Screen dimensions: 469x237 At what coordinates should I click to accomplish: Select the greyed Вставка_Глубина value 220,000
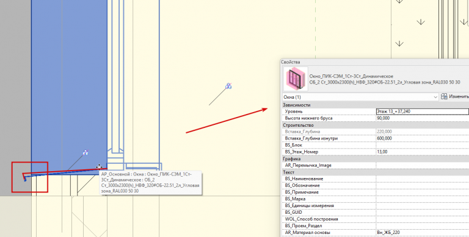coord(423,132)
